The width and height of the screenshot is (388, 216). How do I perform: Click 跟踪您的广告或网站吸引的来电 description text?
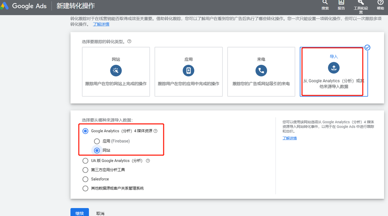pyautogui.click(x=261, y=83)
